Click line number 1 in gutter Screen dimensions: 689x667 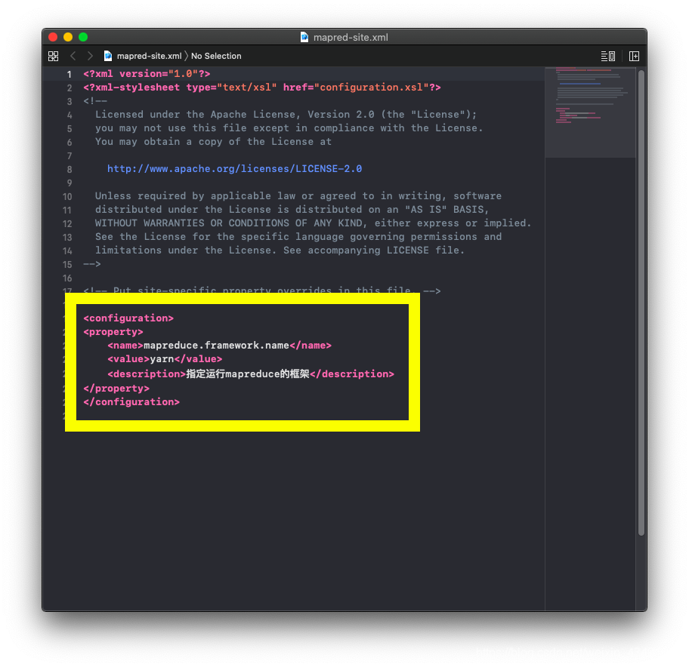point(69,74)
